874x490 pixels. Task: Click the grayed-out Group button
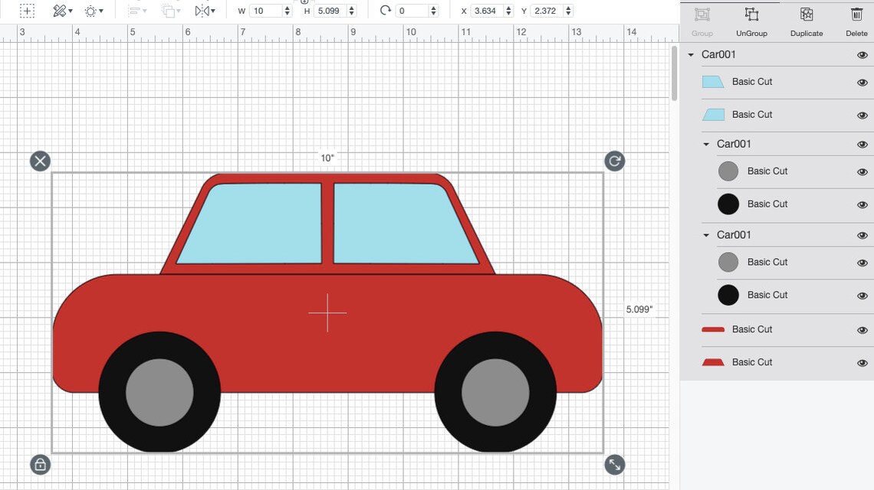701,21
